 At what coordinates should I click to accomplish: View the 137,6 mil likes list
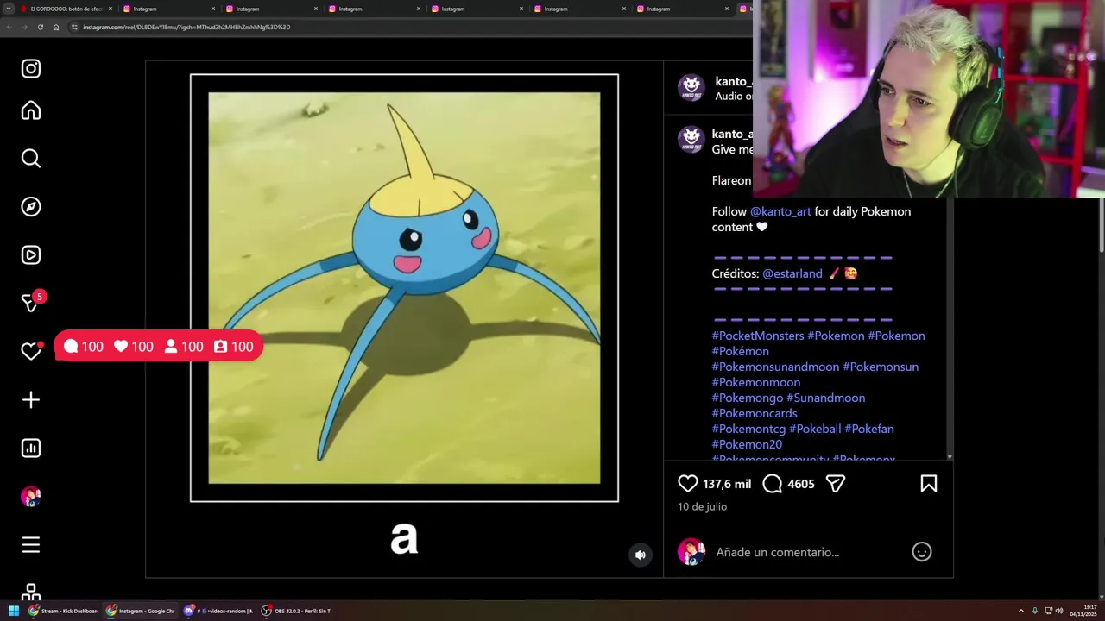[727, 484]
